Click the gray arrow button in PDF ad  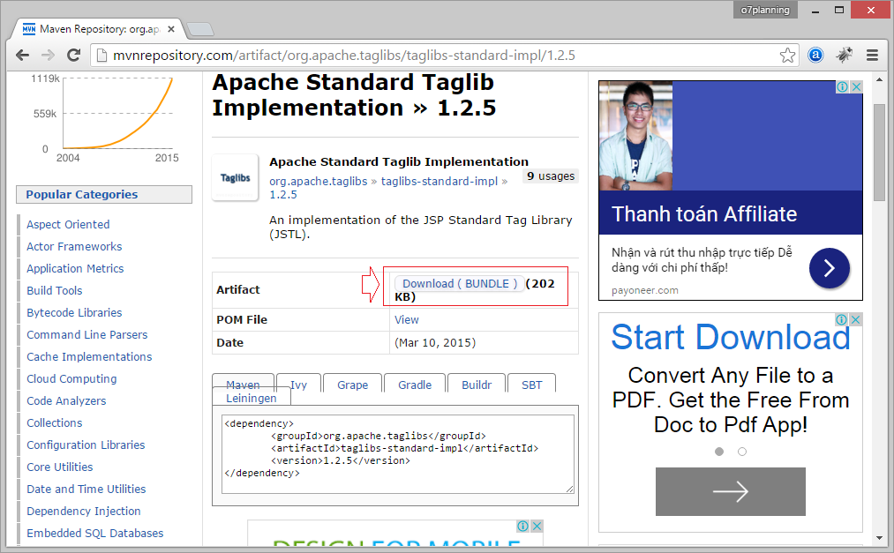coord(731,491)
